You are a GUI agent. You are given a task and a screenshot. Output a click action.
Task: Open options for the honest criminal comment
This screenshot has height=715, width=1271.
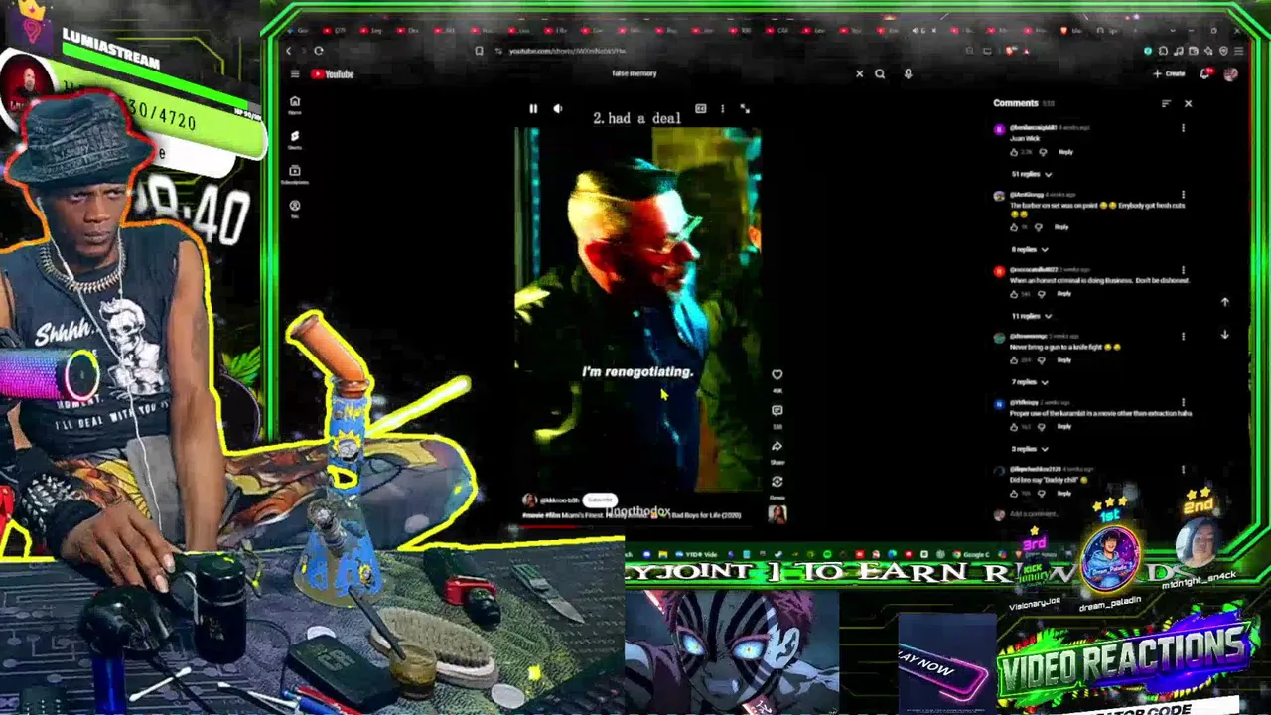tap(1183, 270)
